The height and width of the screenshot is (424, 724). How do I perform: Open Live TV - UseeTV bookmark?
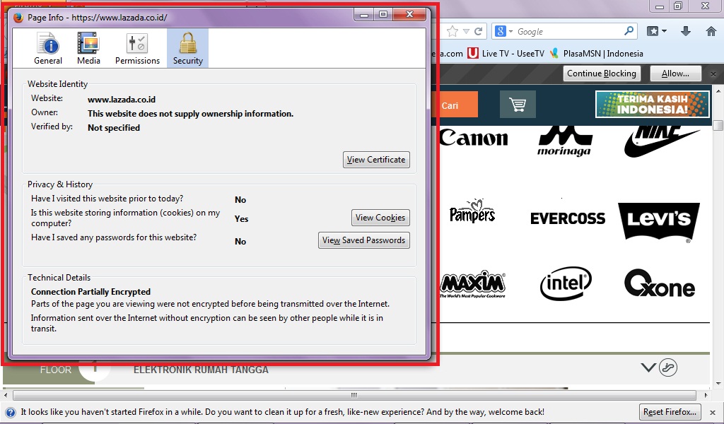point(506,54)
